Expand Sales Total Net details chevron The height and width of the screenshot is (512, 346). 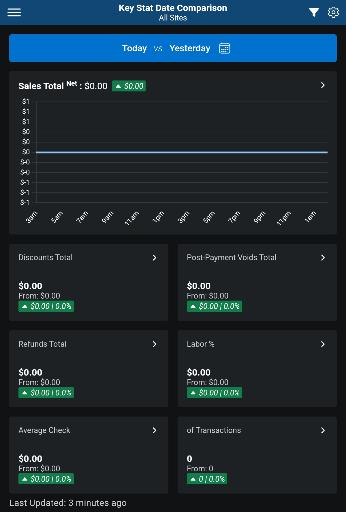[323, 85]
